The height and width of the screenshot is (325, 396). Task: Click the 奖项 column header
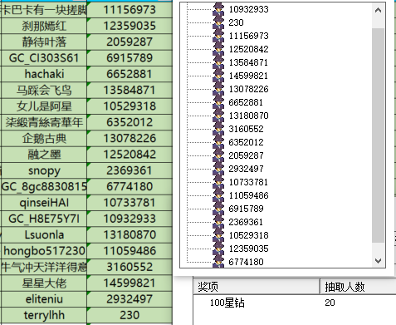257,287
